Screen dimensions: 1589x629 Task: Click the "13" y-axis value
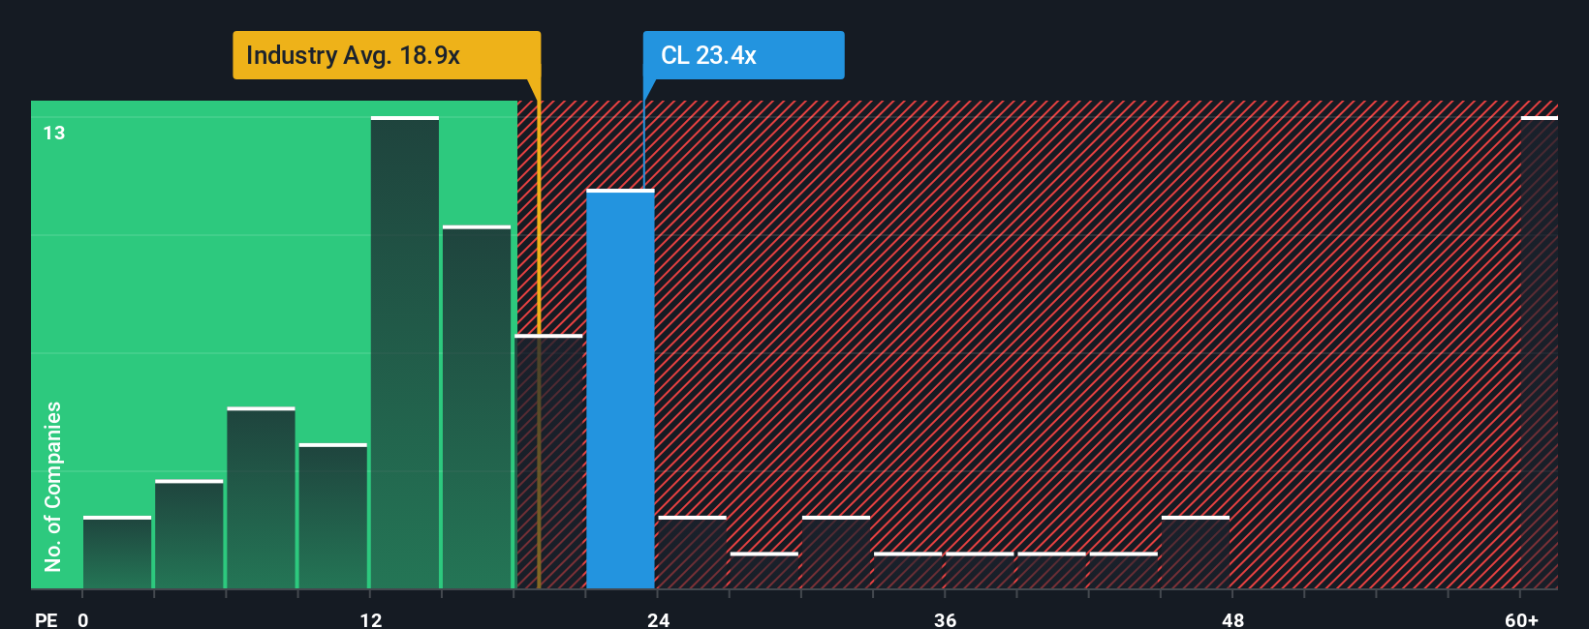point(54,133)
